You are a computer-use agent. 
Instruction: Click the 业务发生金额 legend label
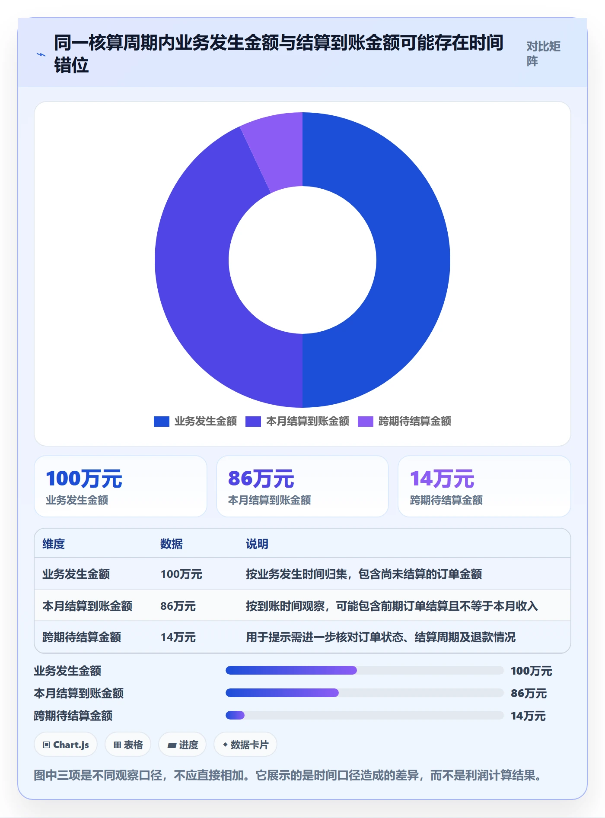206,421
